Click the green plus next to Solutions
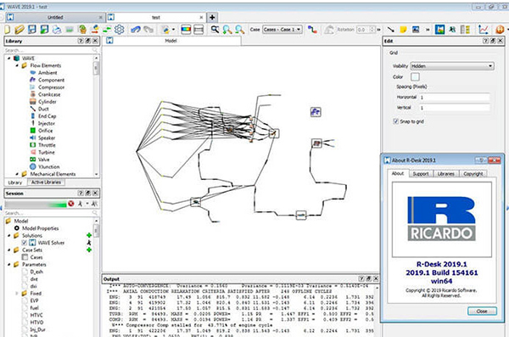 point(89,235)
